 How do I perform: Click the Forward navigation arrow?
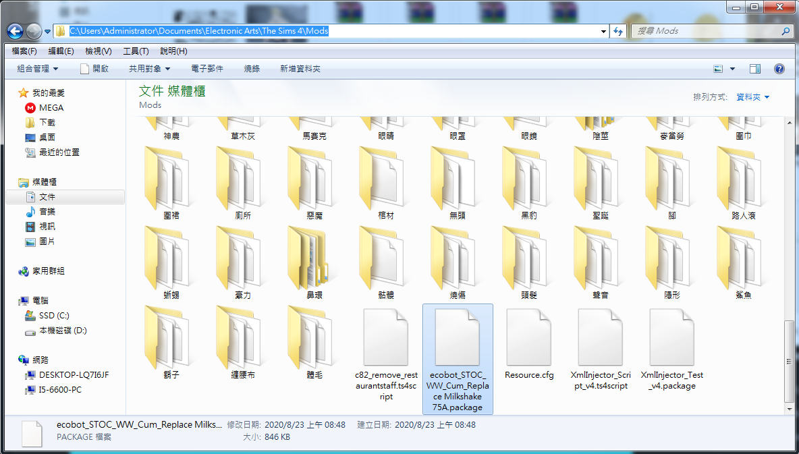[x=34, y=31]
